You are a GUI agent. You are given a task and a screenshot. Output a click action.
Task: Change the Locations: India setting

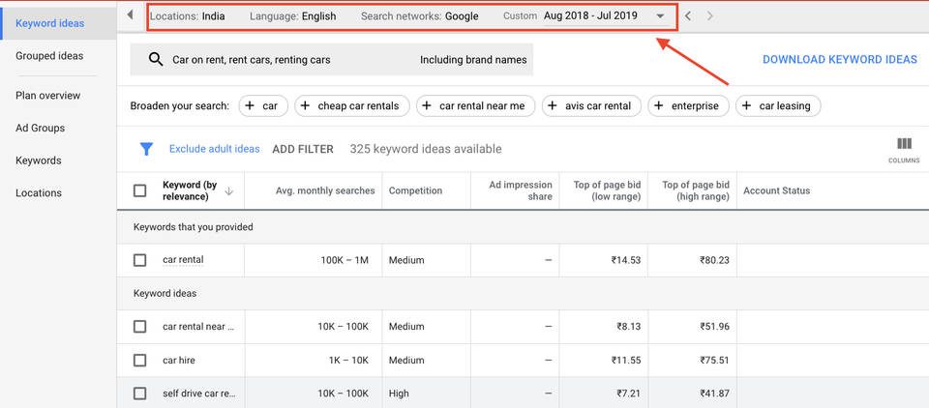click(188, 16)
